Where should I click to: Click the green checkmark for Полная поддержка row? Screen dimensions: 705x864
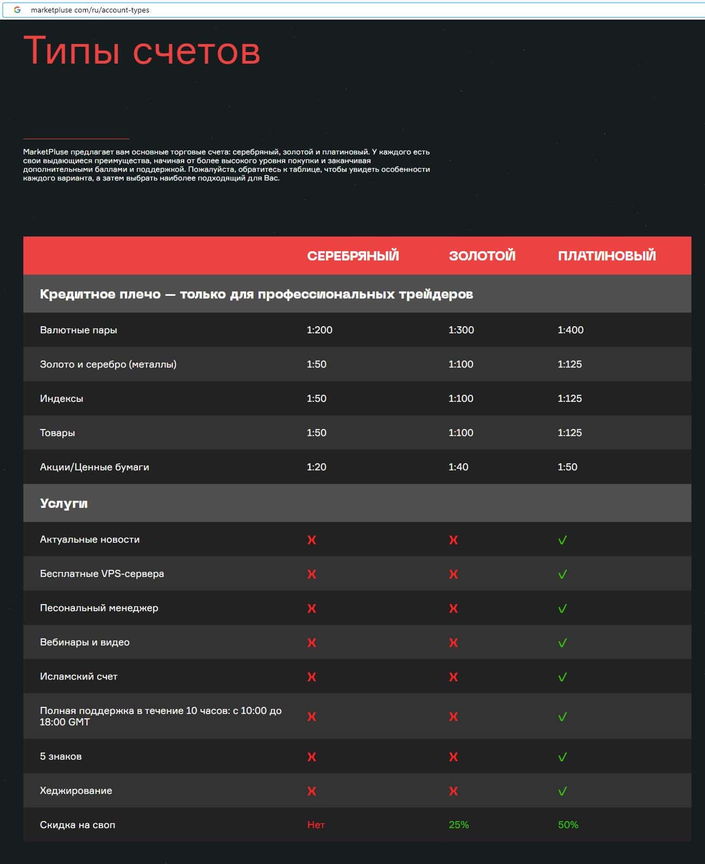click(x=563, y=717)
